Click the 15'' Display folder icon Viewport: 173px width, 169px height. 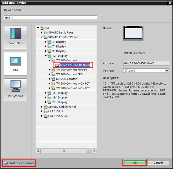pyautogui.click(x=49, y=93)
